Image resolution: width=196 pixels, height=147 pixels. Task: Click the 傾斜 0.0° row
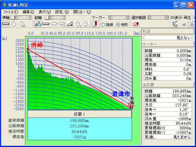click(168, 69)
